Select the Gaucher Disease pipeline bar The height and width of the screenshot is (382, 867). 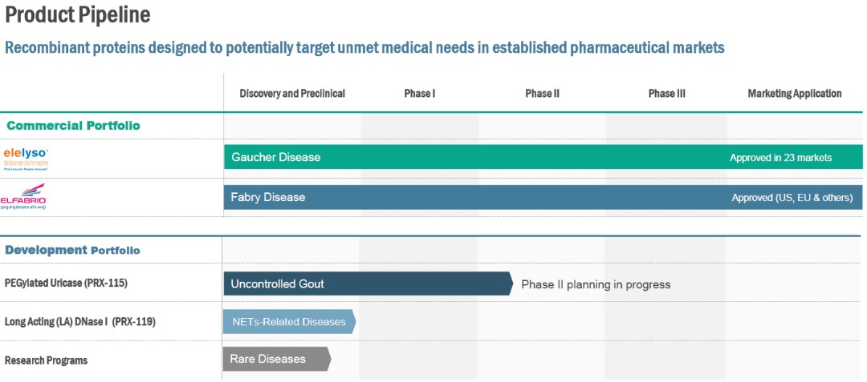click(x=482, y=157)
